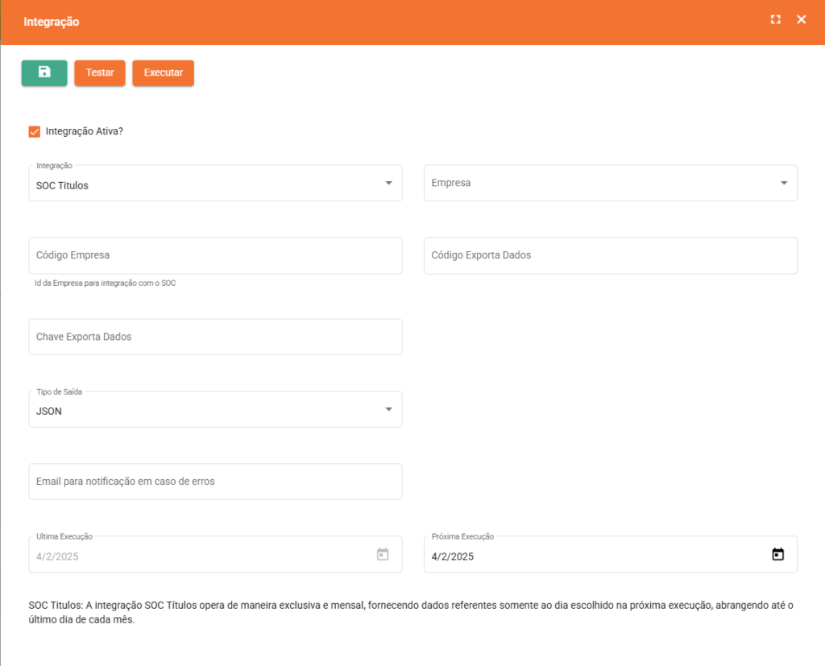Click the Integração title in the header bar
Viewport: 825px width, 666px height.
[x=52, y=22]
